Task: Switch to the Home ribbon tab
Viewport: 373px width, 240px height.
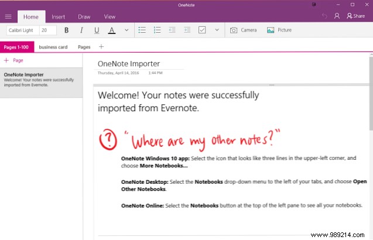Action: [31, 16]
